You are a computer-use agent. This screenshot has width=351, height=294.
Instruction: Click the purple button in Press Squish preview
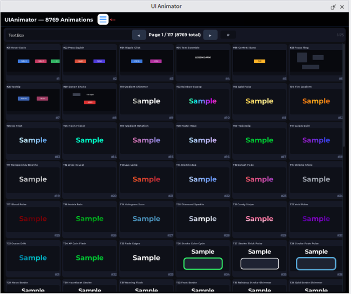point(99,61)
